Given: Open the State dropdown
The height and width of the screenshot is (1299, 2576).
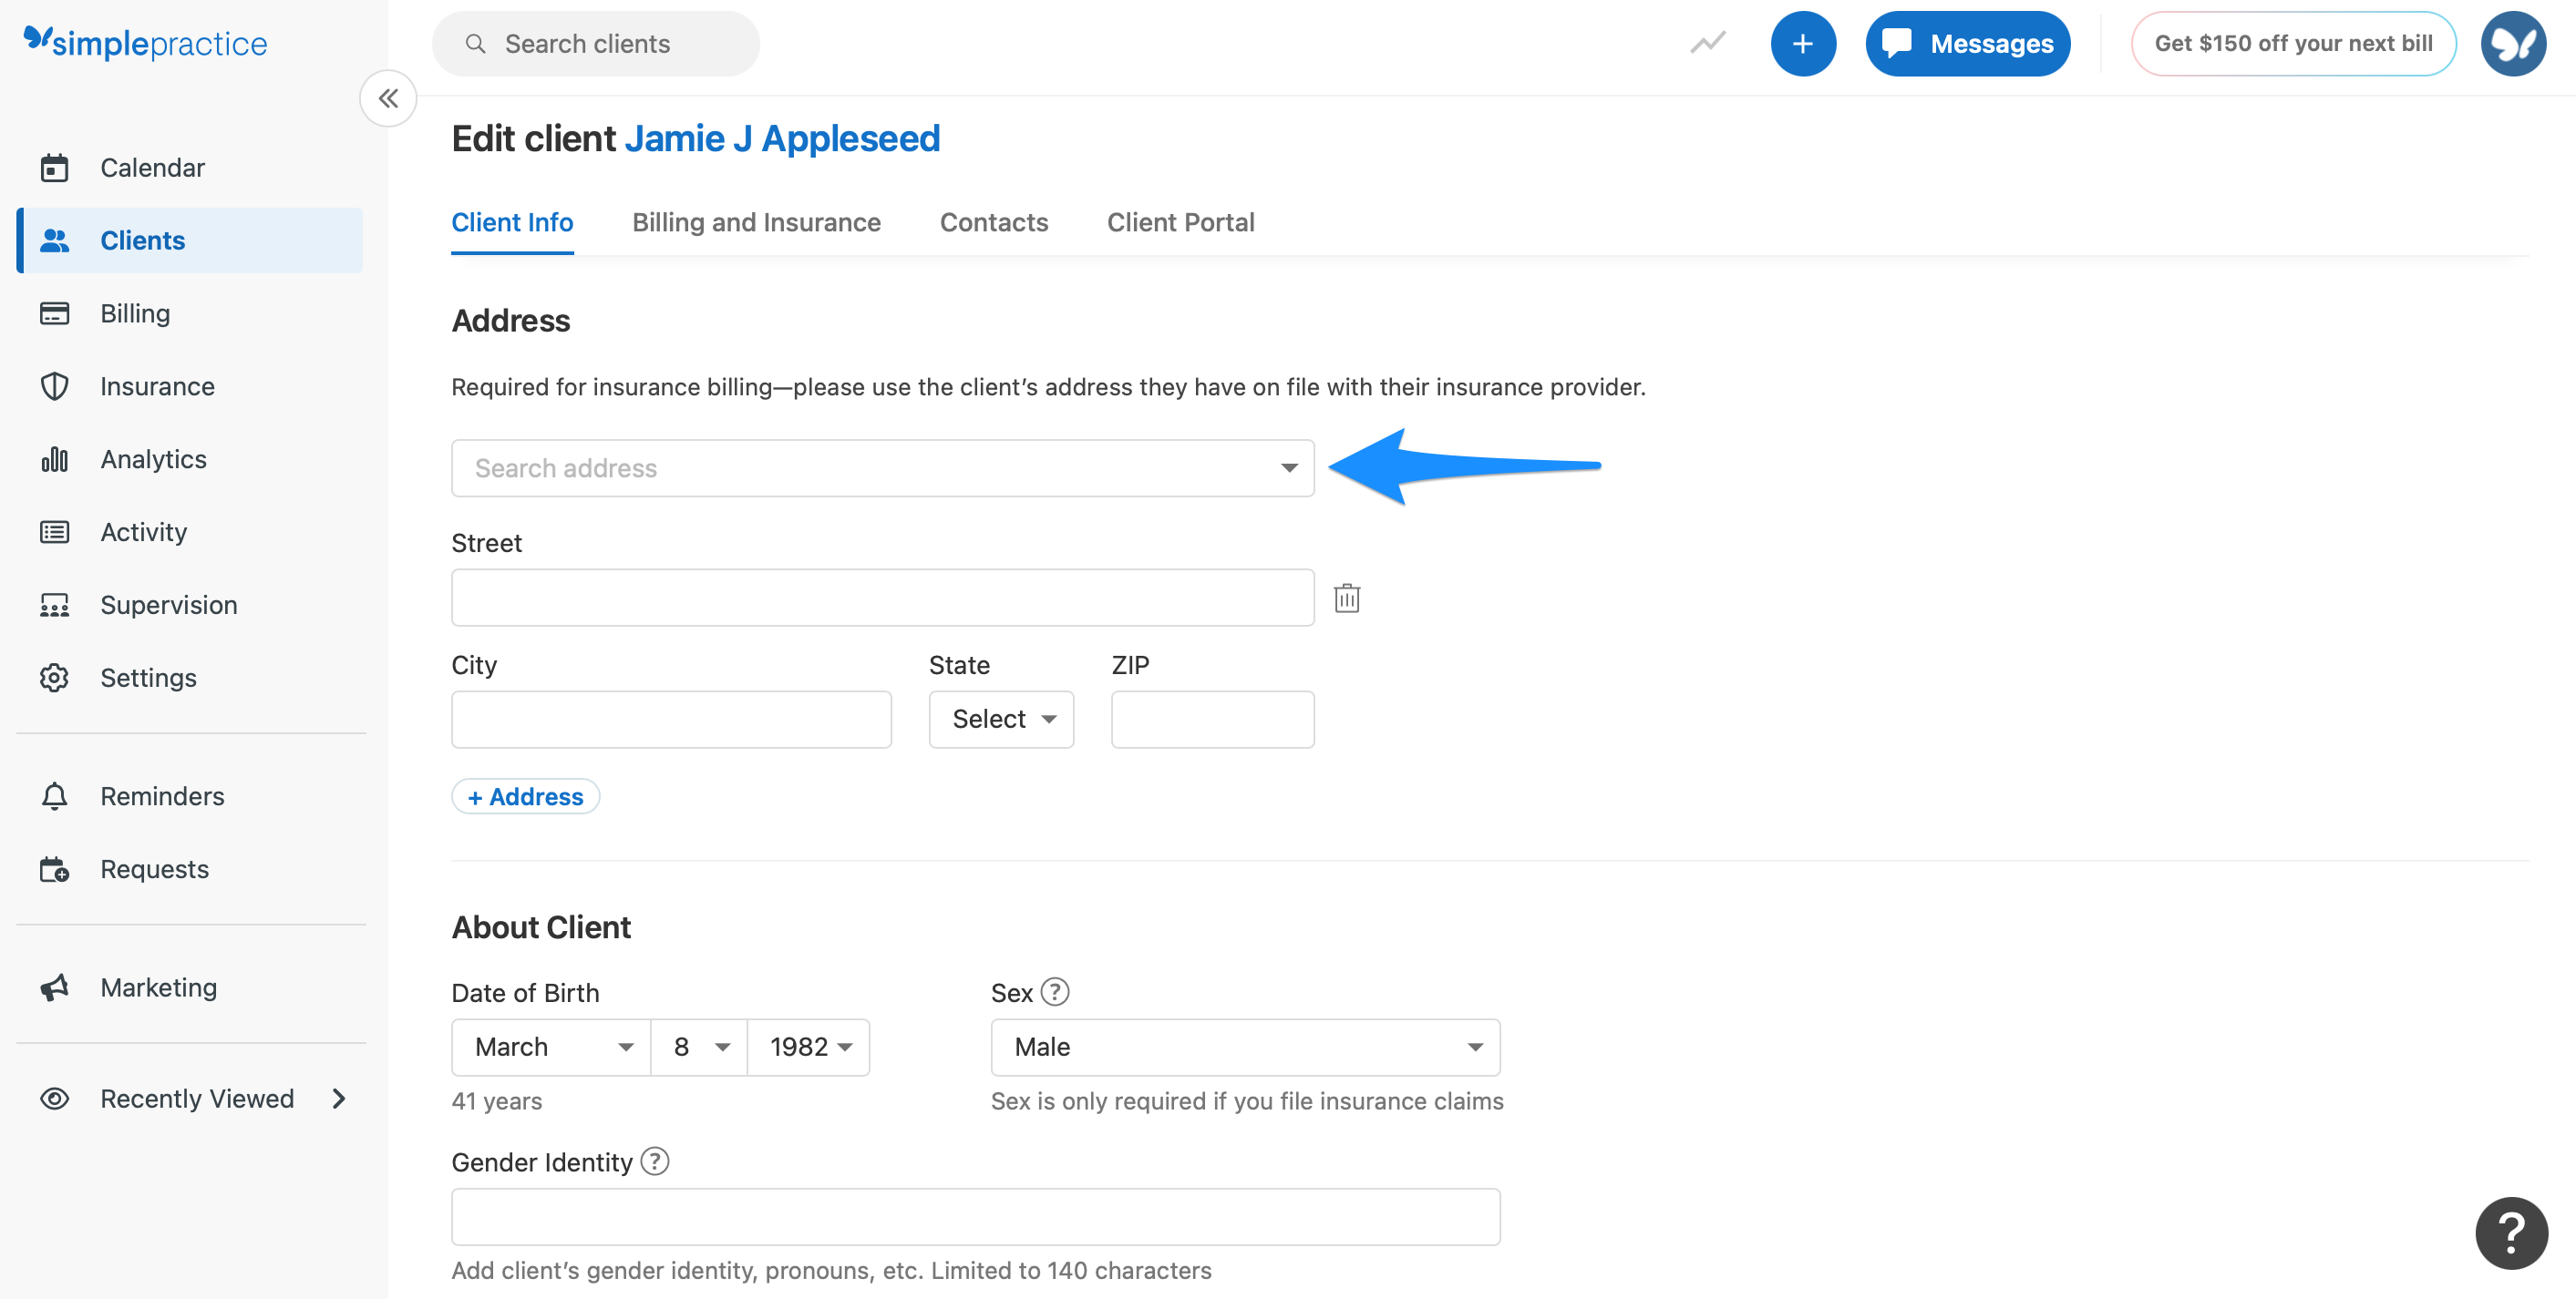Looking at the screenshot, I should point(1000,719).
